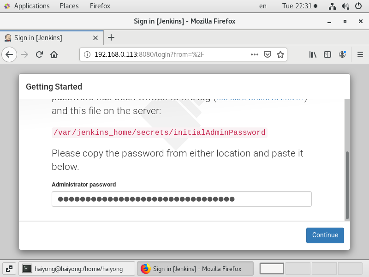This screenshot has width=369, height=277.
Task: Reload the Jenkins login page
Action: (x=39, y=54)
